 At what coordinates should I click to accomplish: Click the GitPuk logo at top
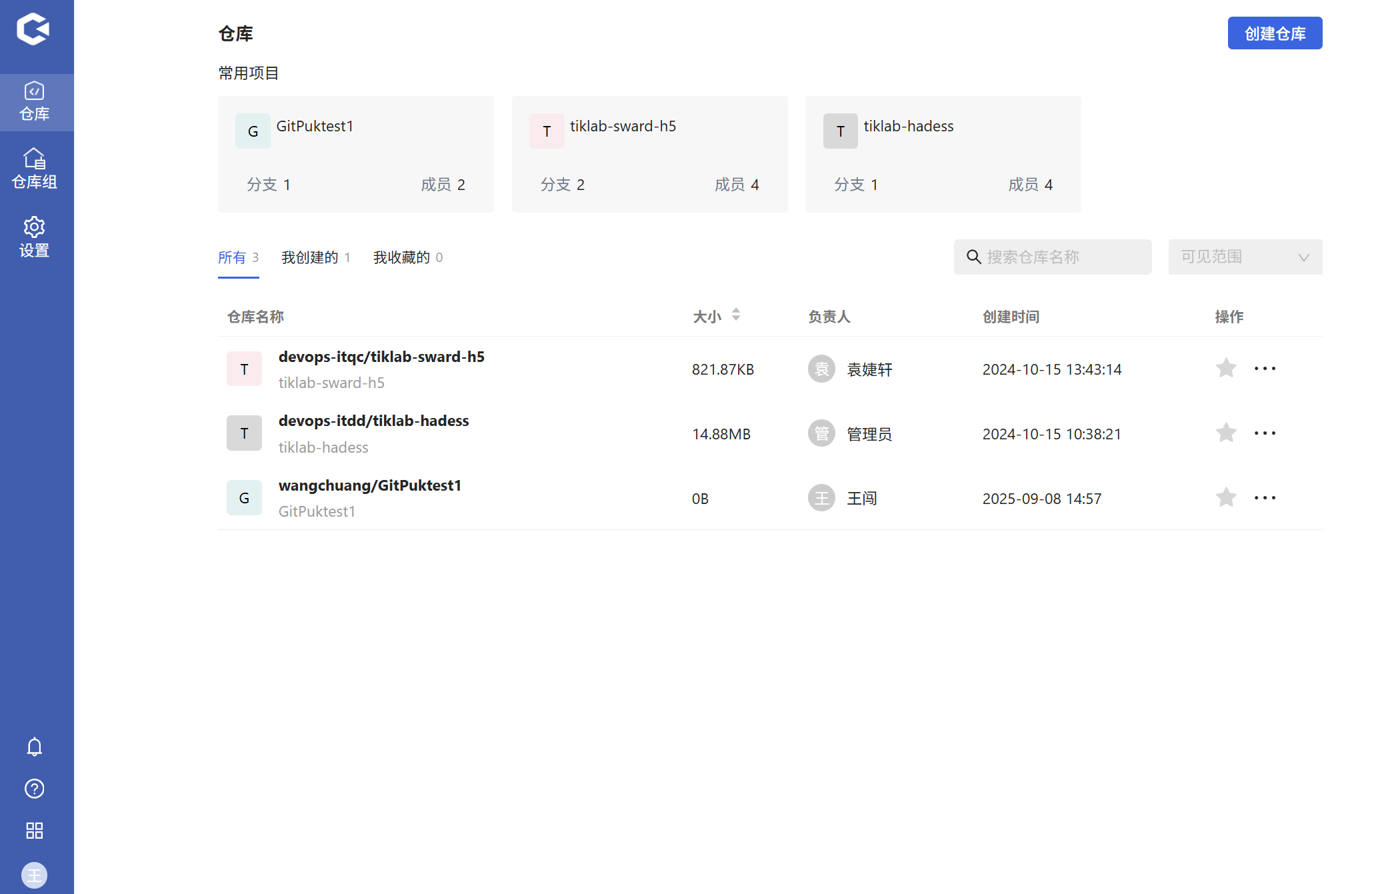coord(33,29)
